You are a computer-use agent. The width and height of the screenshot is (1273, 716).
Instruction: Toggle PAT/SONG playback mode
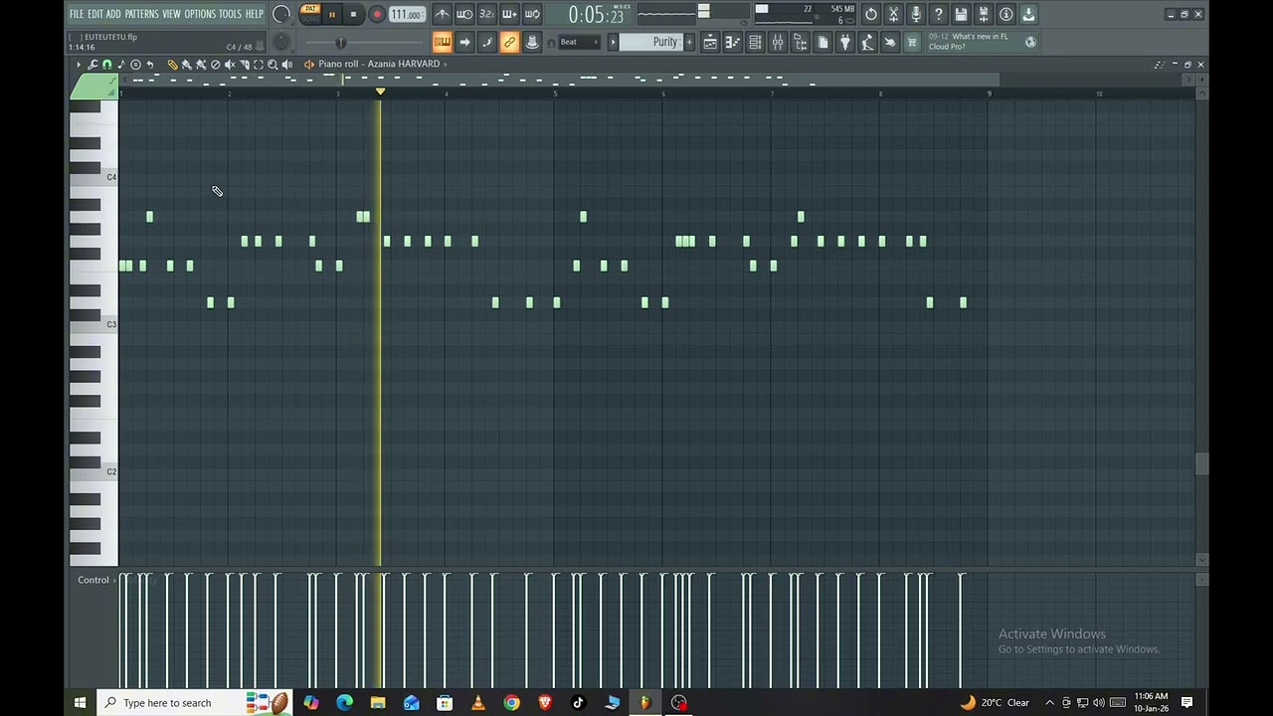click(x=310, y=13)
